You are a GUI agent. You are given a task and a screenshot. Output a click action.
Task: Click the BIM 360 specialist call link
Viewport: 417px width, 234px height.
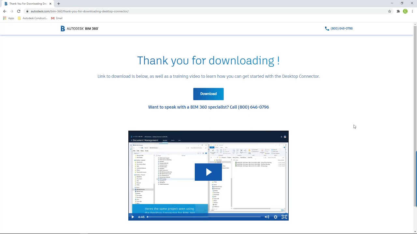tap(208, 107)
